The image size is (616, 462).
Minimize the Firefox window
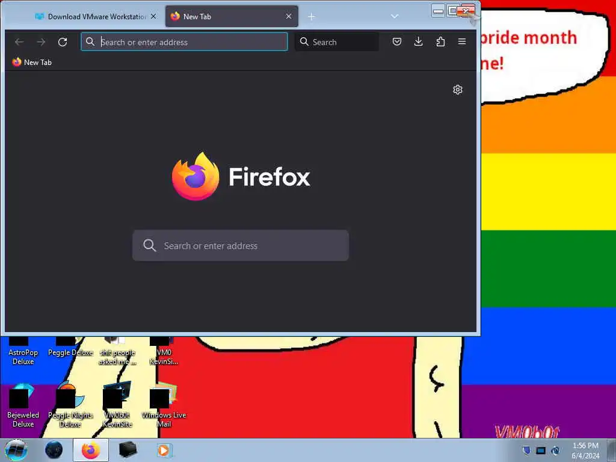pyautogui.click(x=438, y=11)
